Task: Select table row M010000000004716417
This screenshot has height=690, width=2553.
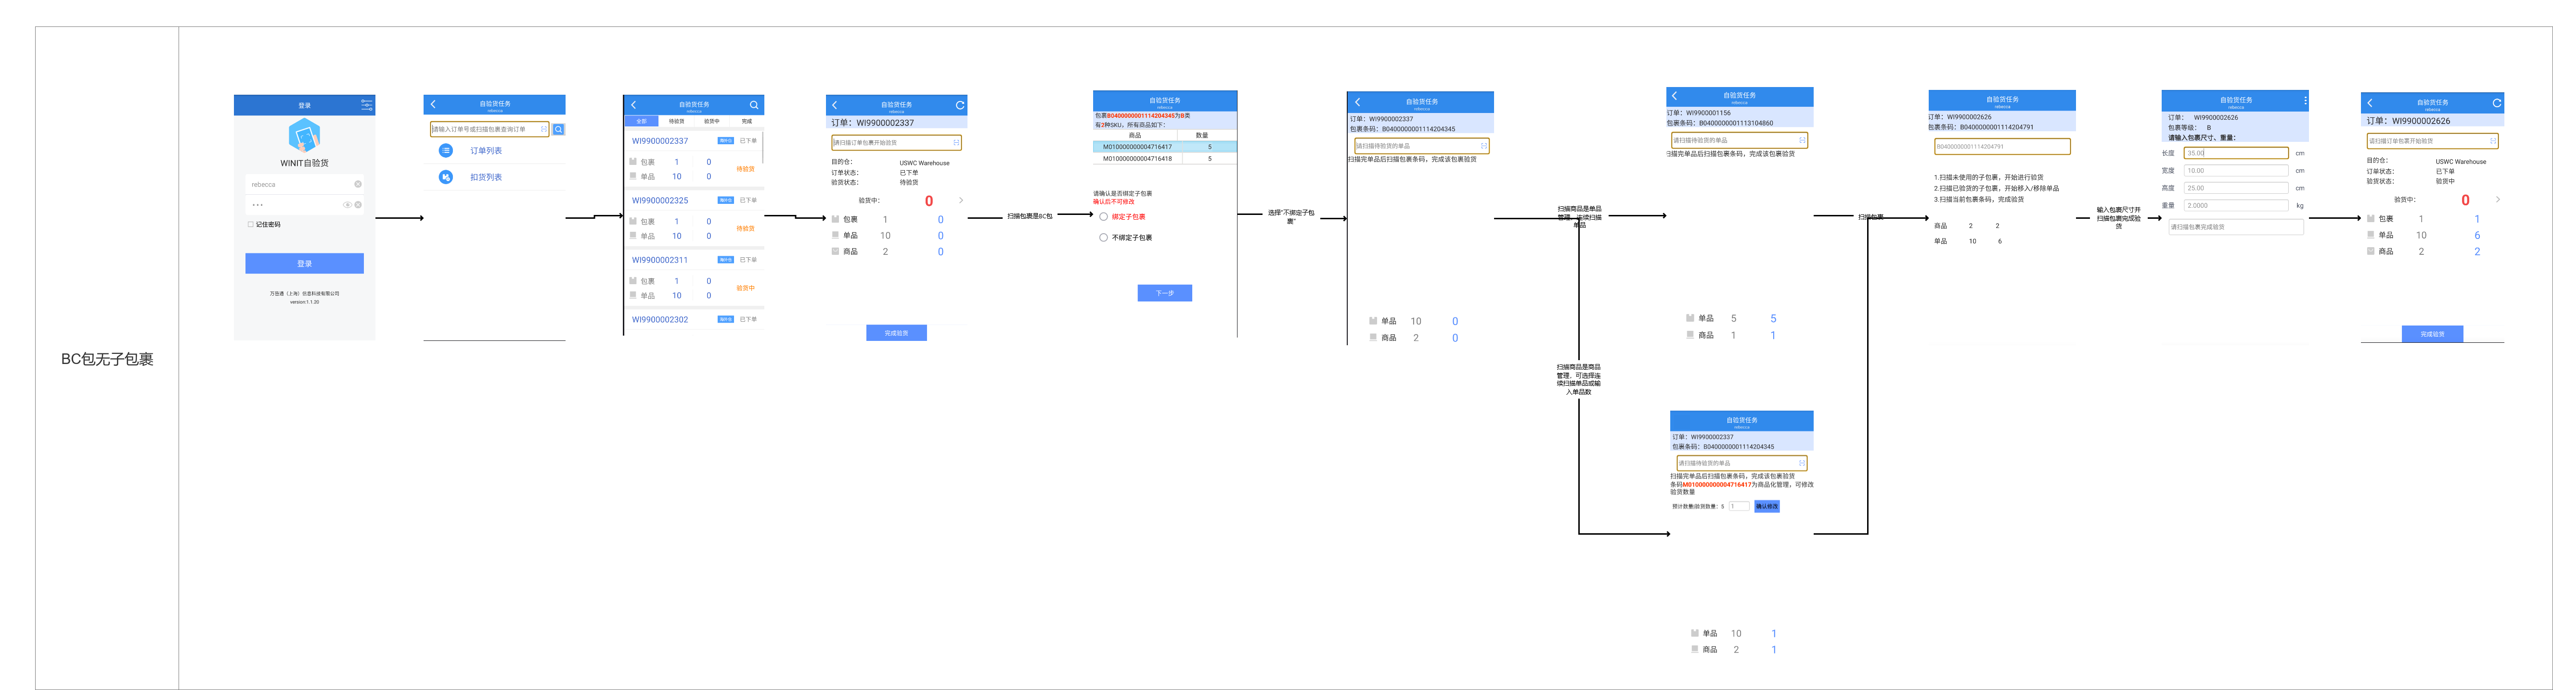Action: [1164, 147]
